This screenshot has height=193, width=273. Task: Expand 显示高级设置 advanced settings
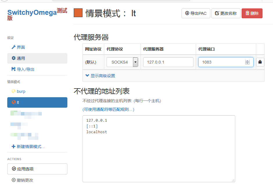(100, 76)
